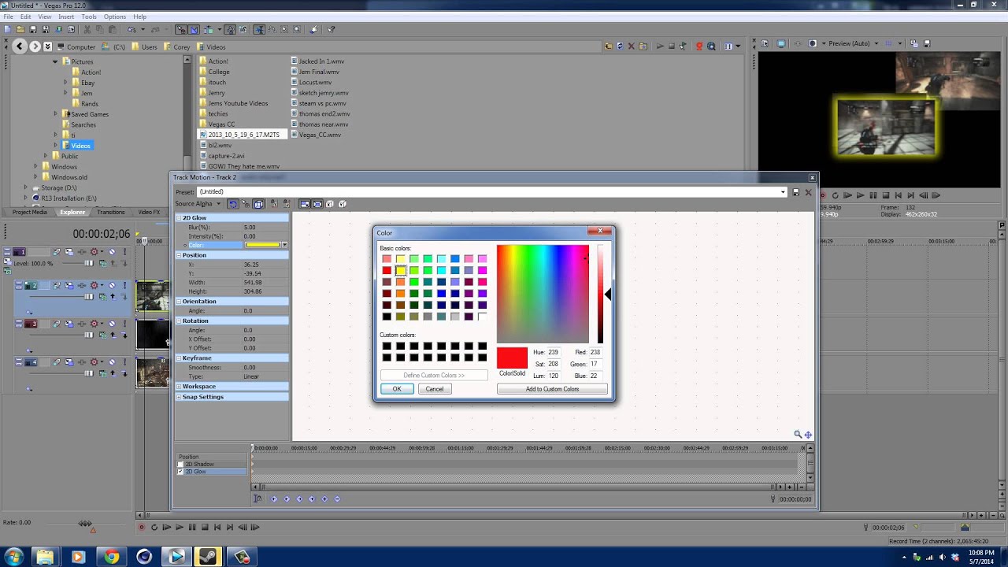
Task: Click the New project icon in main toolbar
Action: (8, 30)
